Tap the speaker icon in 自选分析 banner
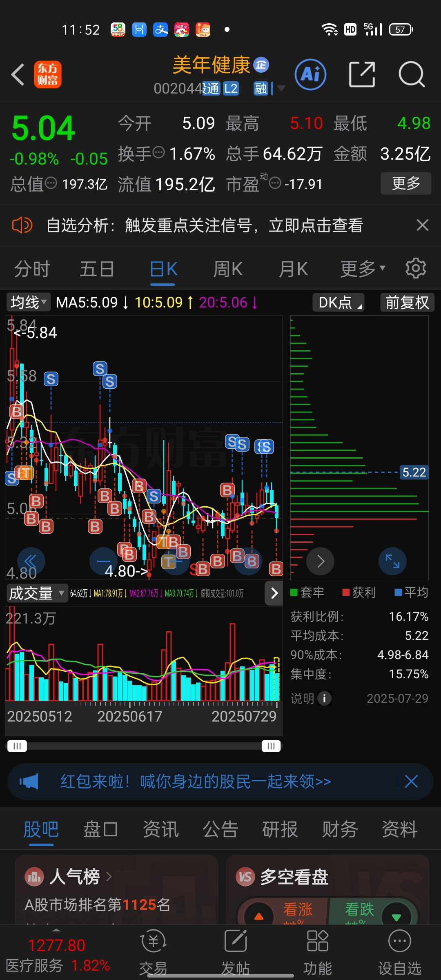441x980 pixels. 22,225
